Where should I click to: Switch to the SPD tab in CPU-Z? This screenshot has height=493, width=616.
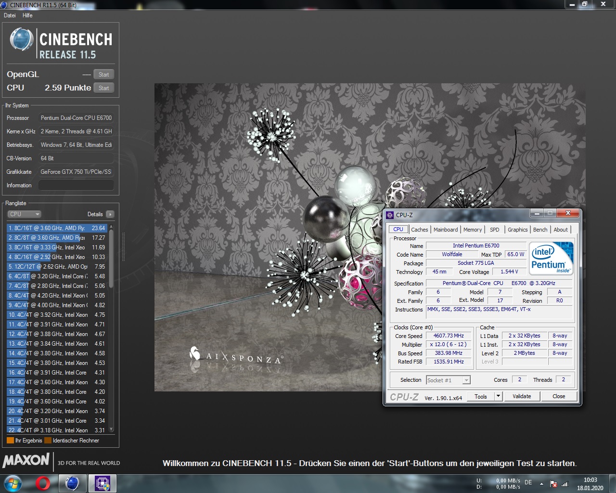pyautogui.click(x=495, y=230)
